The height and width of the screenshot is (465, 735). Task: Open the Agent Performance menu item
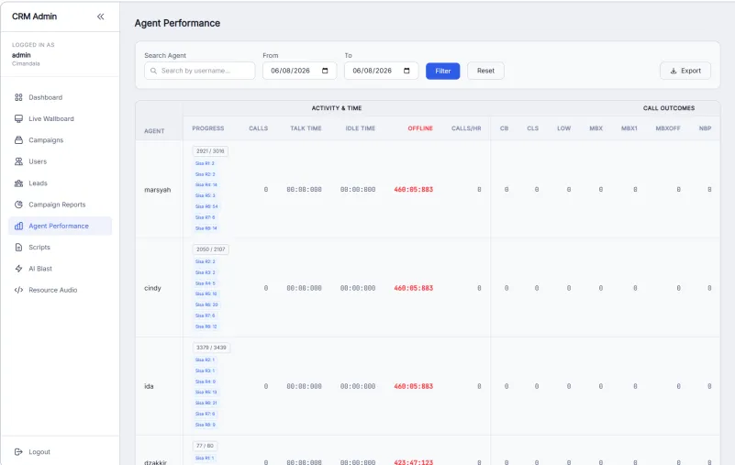click(x=60, y=226)
